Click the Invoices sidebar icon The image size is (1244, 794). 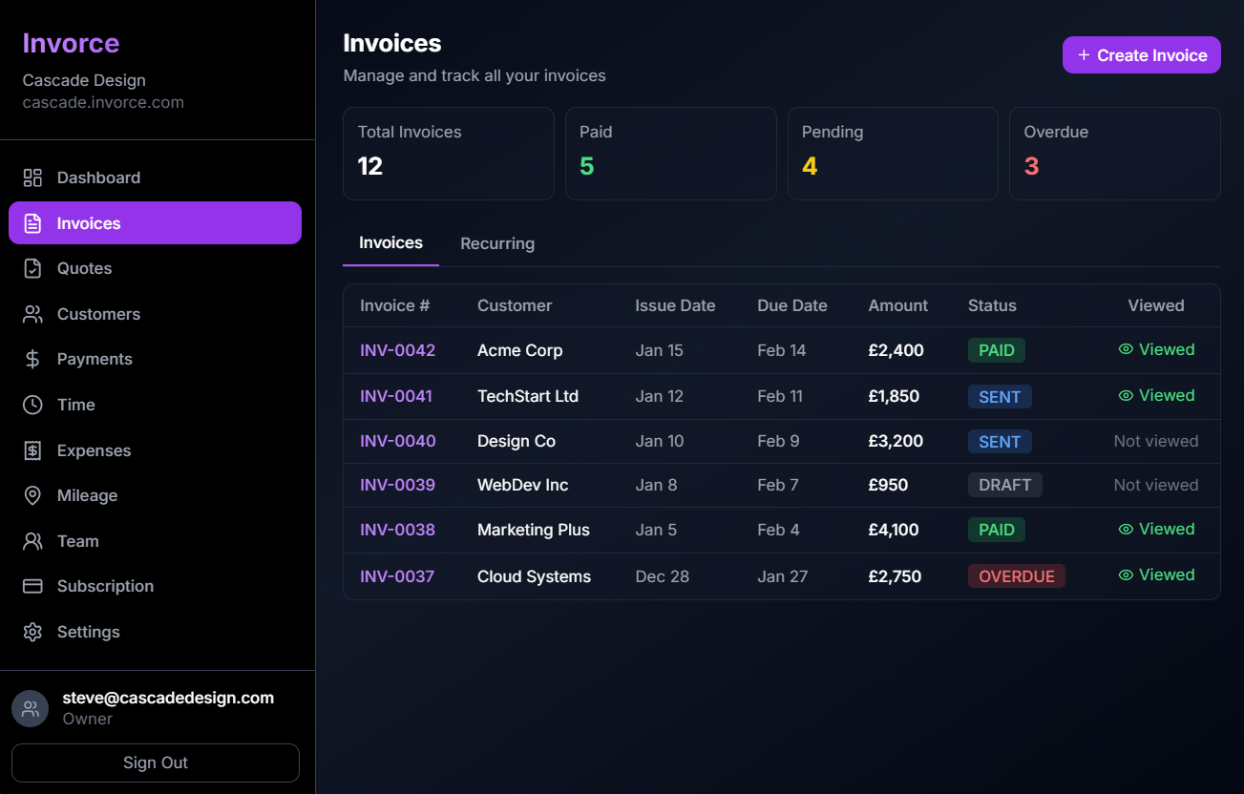tap(32, 222)
